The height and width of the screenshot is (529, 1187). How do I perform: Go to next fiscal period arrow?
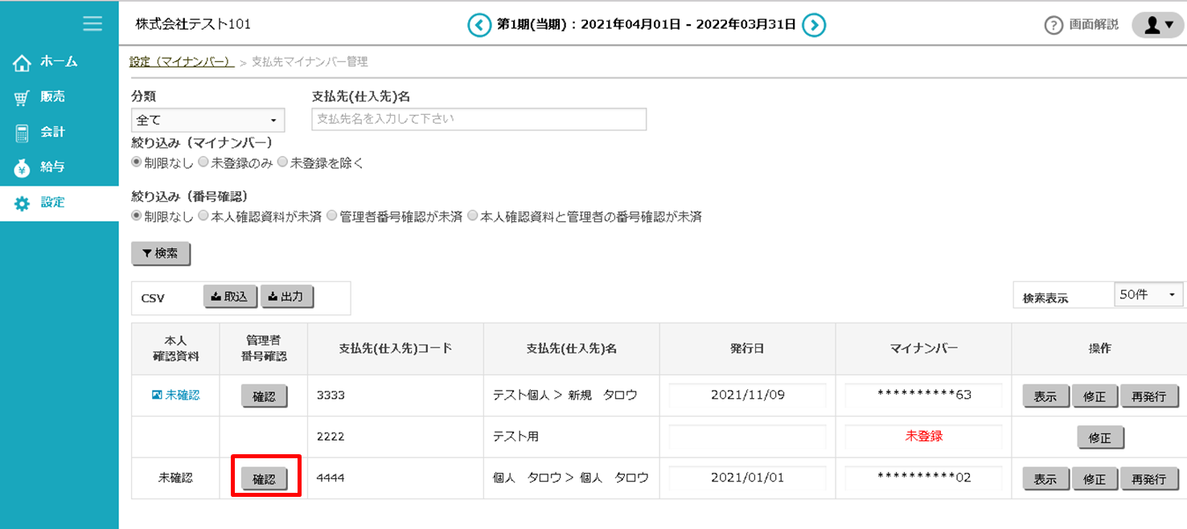(814, 25)
